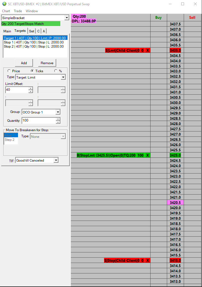Screen dimensions: 202x287
Task: Switch to the C tab
Action: (x=38, y=31)
